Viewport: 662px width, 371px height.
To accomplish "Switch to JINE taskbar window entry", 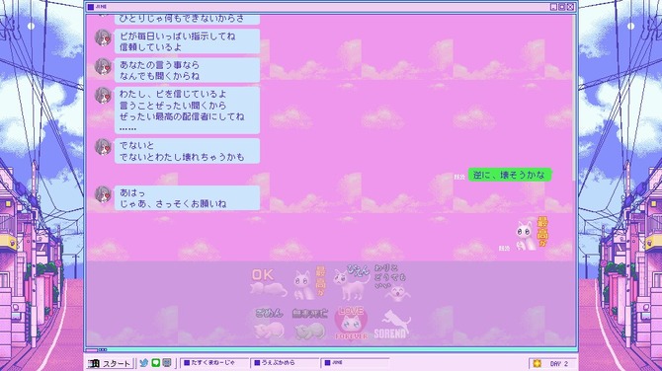I will (x=356, y=362).
